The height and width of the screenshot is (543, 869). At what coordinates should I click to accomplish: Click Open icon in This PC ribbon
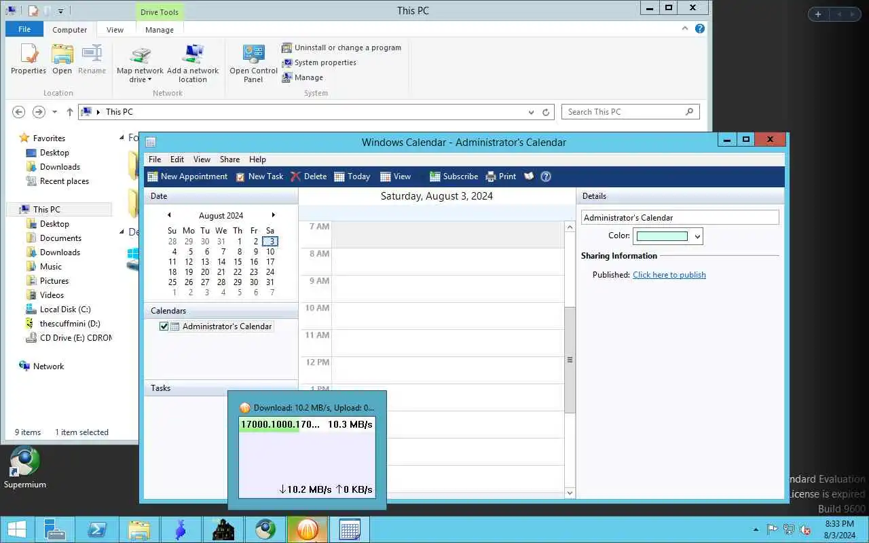(x=62, y=59)
